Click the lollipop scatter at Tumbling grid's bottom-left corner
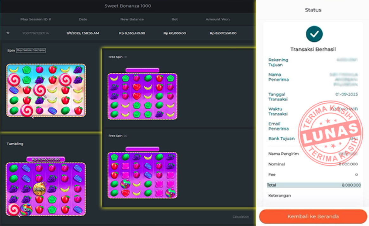This screenshot has height=226, width=369. click(13, 210)
